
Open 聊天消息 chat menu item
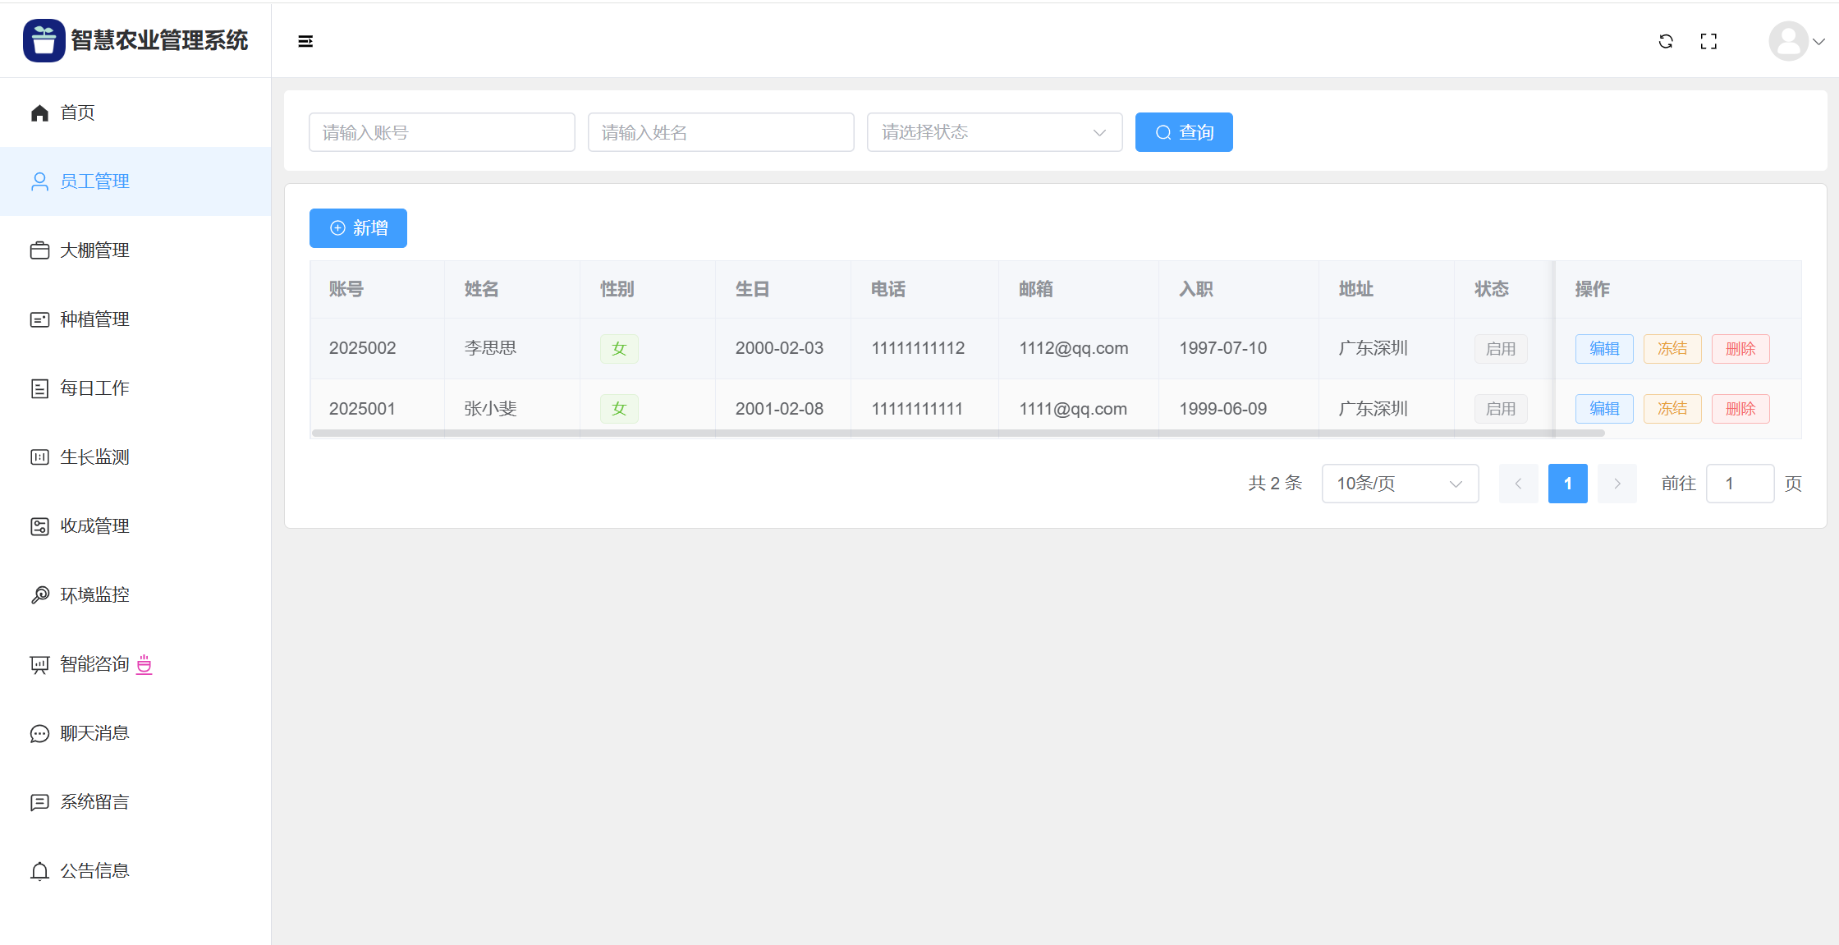[94, 732]
